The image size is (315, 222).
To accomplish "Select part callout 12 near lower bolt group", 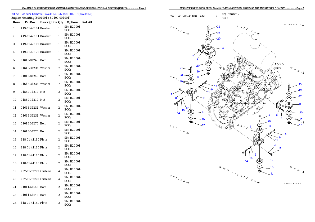I will click(x=187, y=108).
